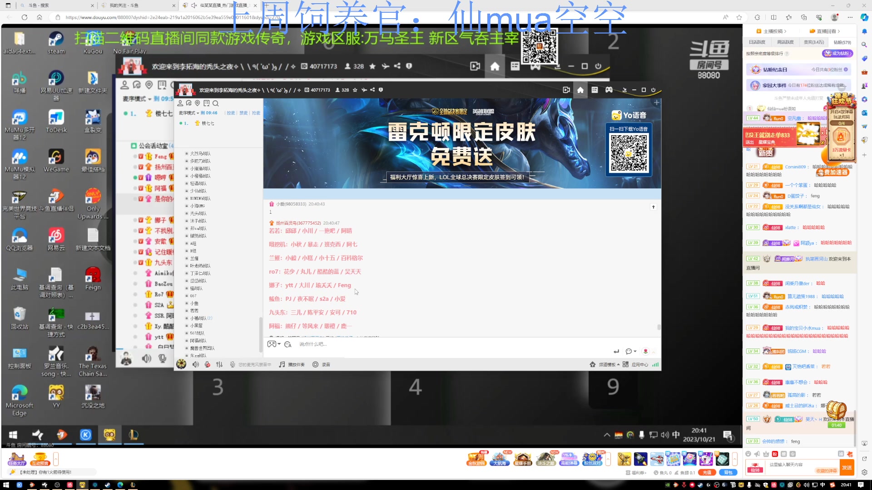
Task: Click the YY raccoon taskbar icon in stream
Action: 109,435
